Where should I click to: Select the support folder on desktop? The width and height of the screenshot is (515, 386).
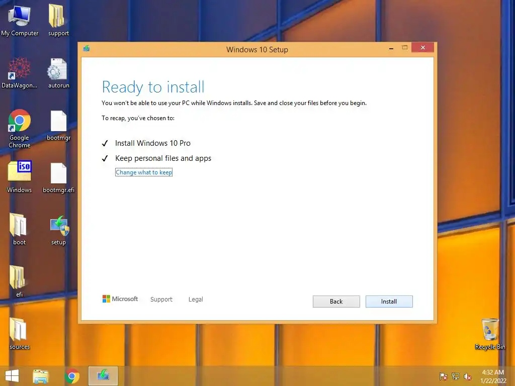coord(58,20)
